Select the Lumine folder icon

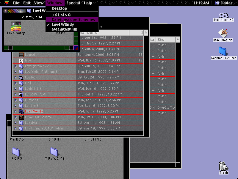(21, 106)
